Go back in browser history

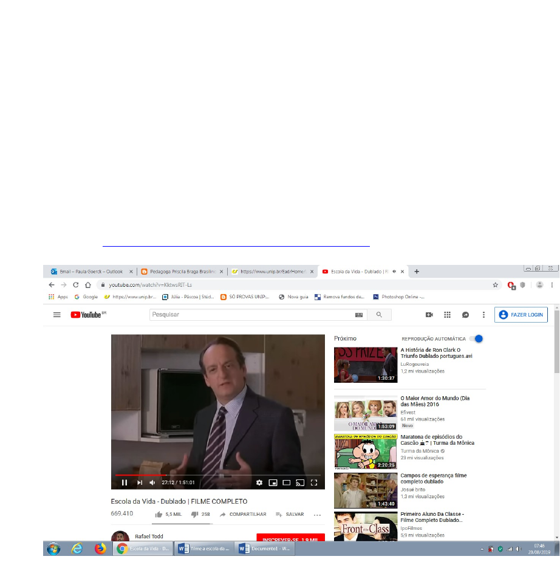tap(52, 285)
